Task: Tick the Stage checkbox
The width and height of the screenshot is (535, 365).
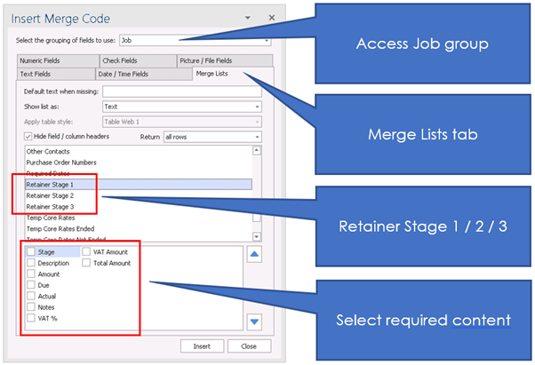Action: click(x=31, y=252)
